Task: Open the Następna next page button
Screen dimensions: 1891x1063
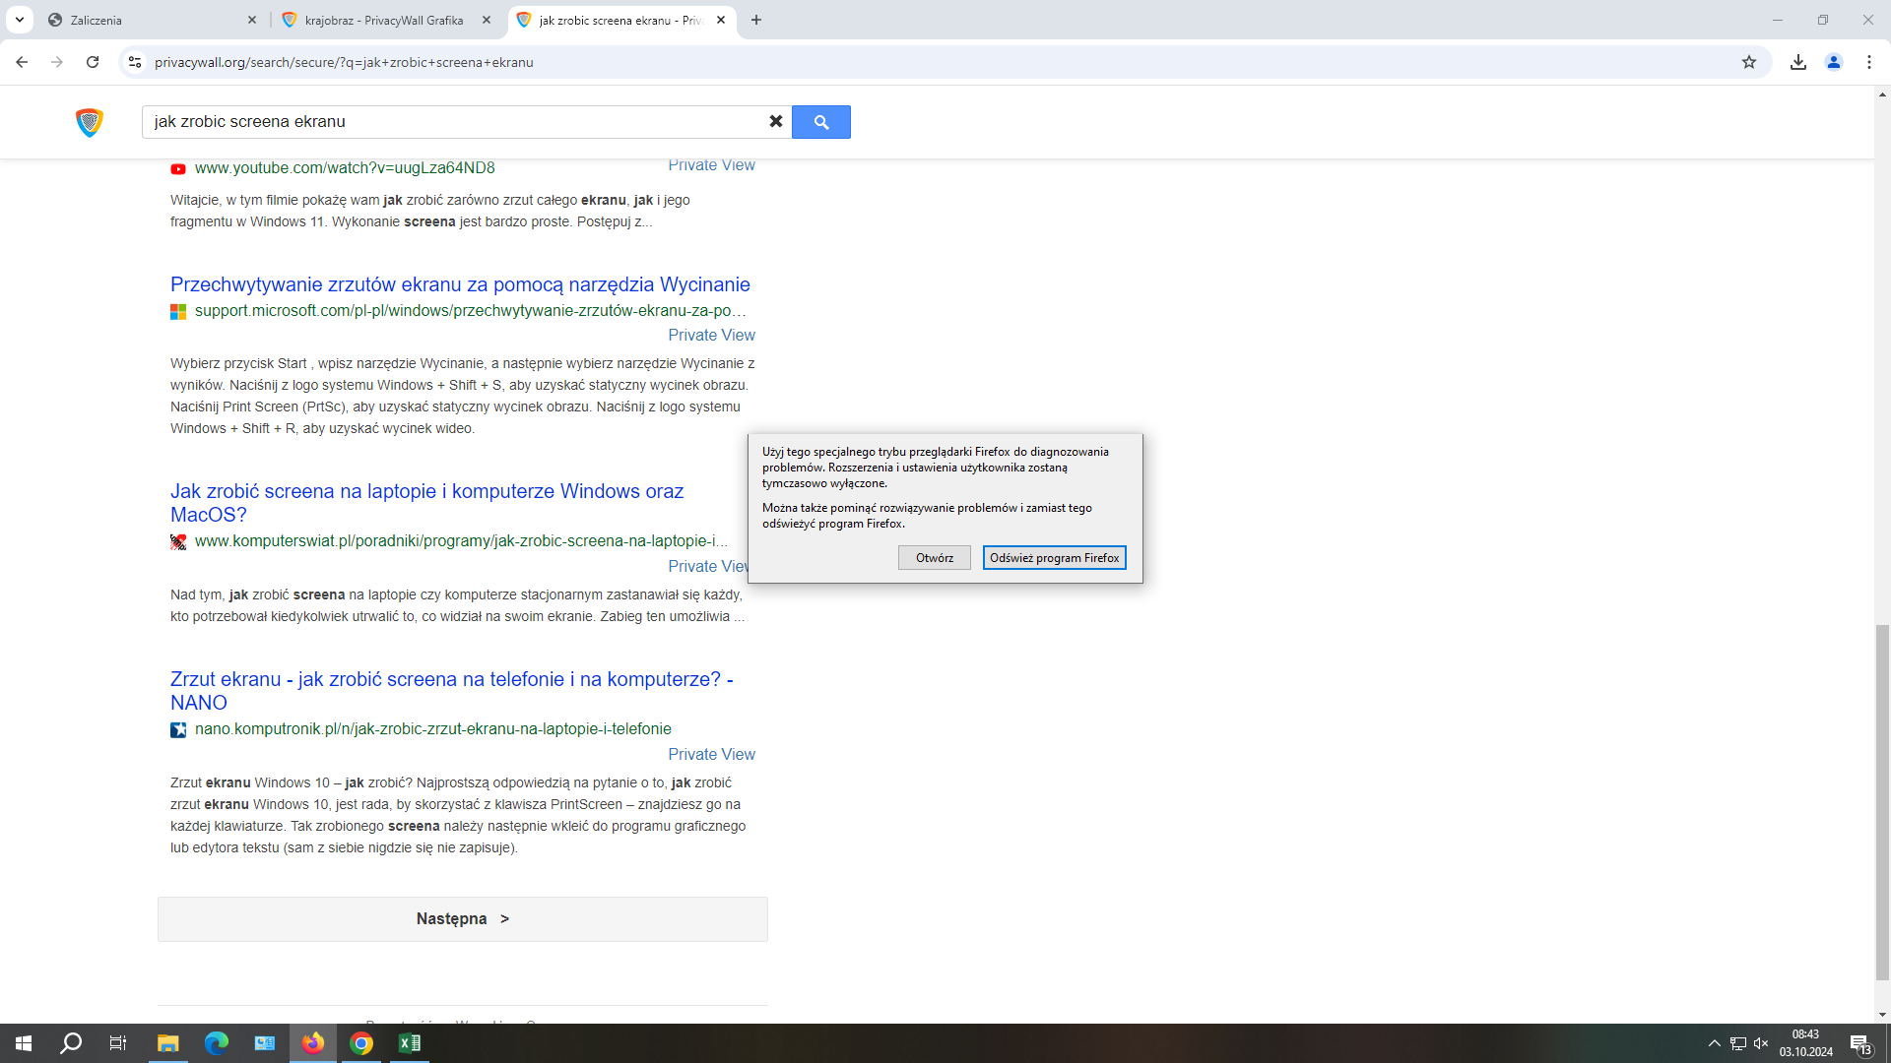Action: coord(463,919)
